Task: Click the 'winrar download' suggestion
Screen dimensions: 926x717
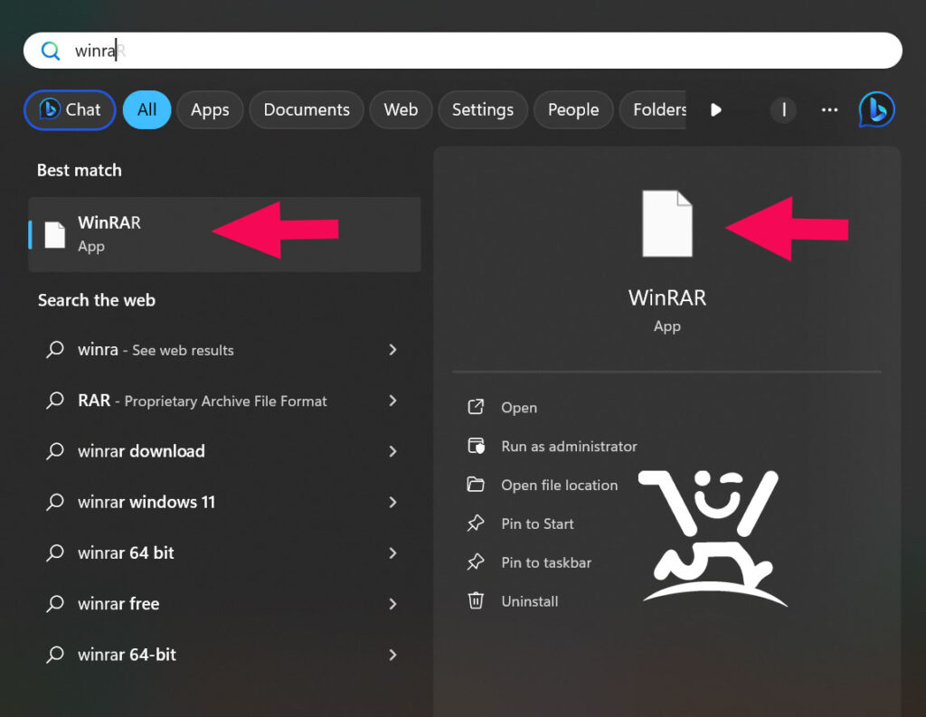Action: 224,451
